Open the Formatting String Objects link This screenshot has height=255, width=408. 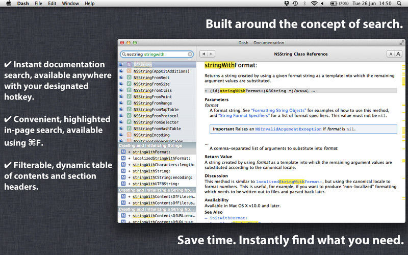[278, 110]
